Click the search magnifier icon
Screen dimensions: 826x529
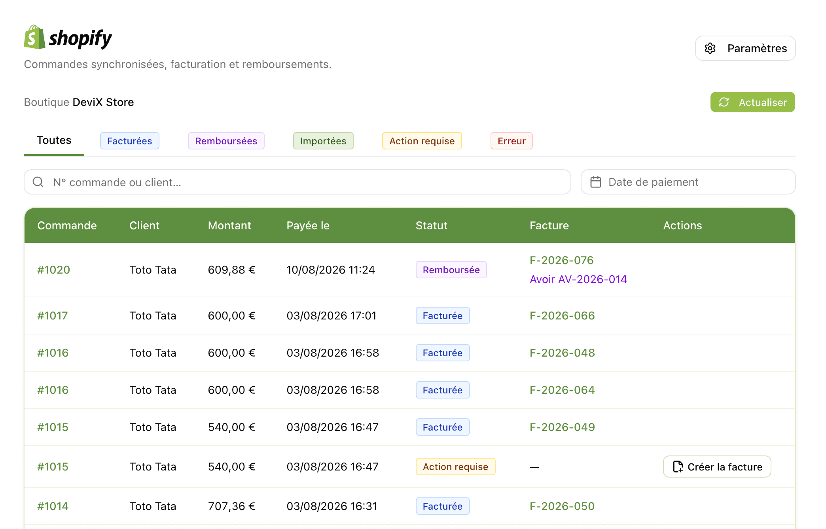coord(38,182)
